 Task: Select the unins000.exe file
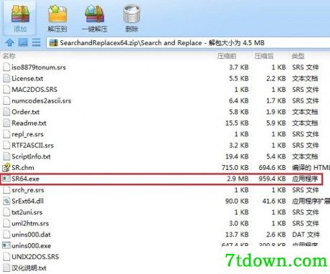tap(32, 245)
